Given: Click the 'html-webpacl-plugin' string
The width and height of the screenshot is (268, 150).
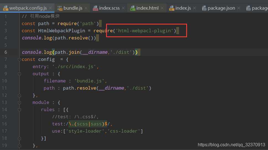Looking at the screenshot, I should click(x=144, y=31).
